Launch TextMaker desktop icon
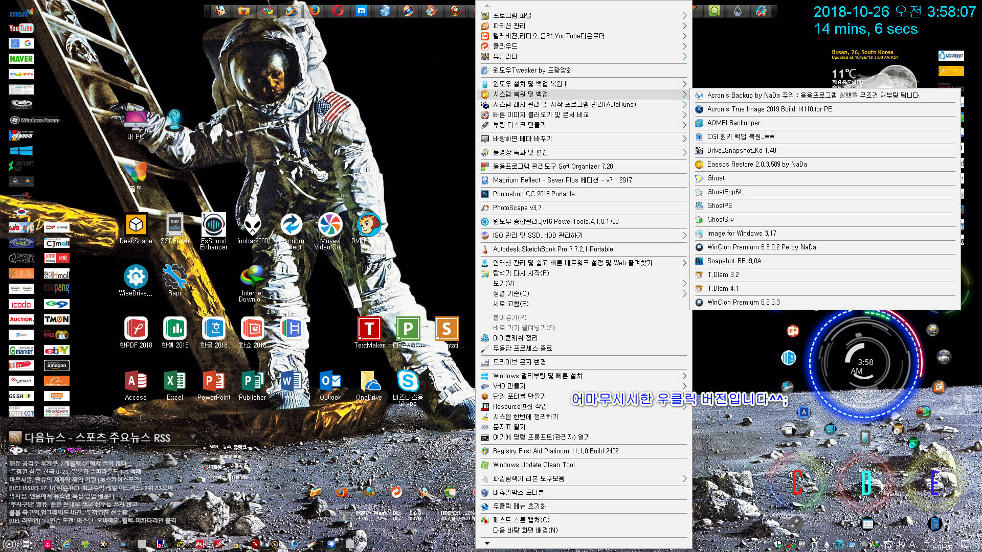Viewport: 982px width, 552px height. [369, 333]
